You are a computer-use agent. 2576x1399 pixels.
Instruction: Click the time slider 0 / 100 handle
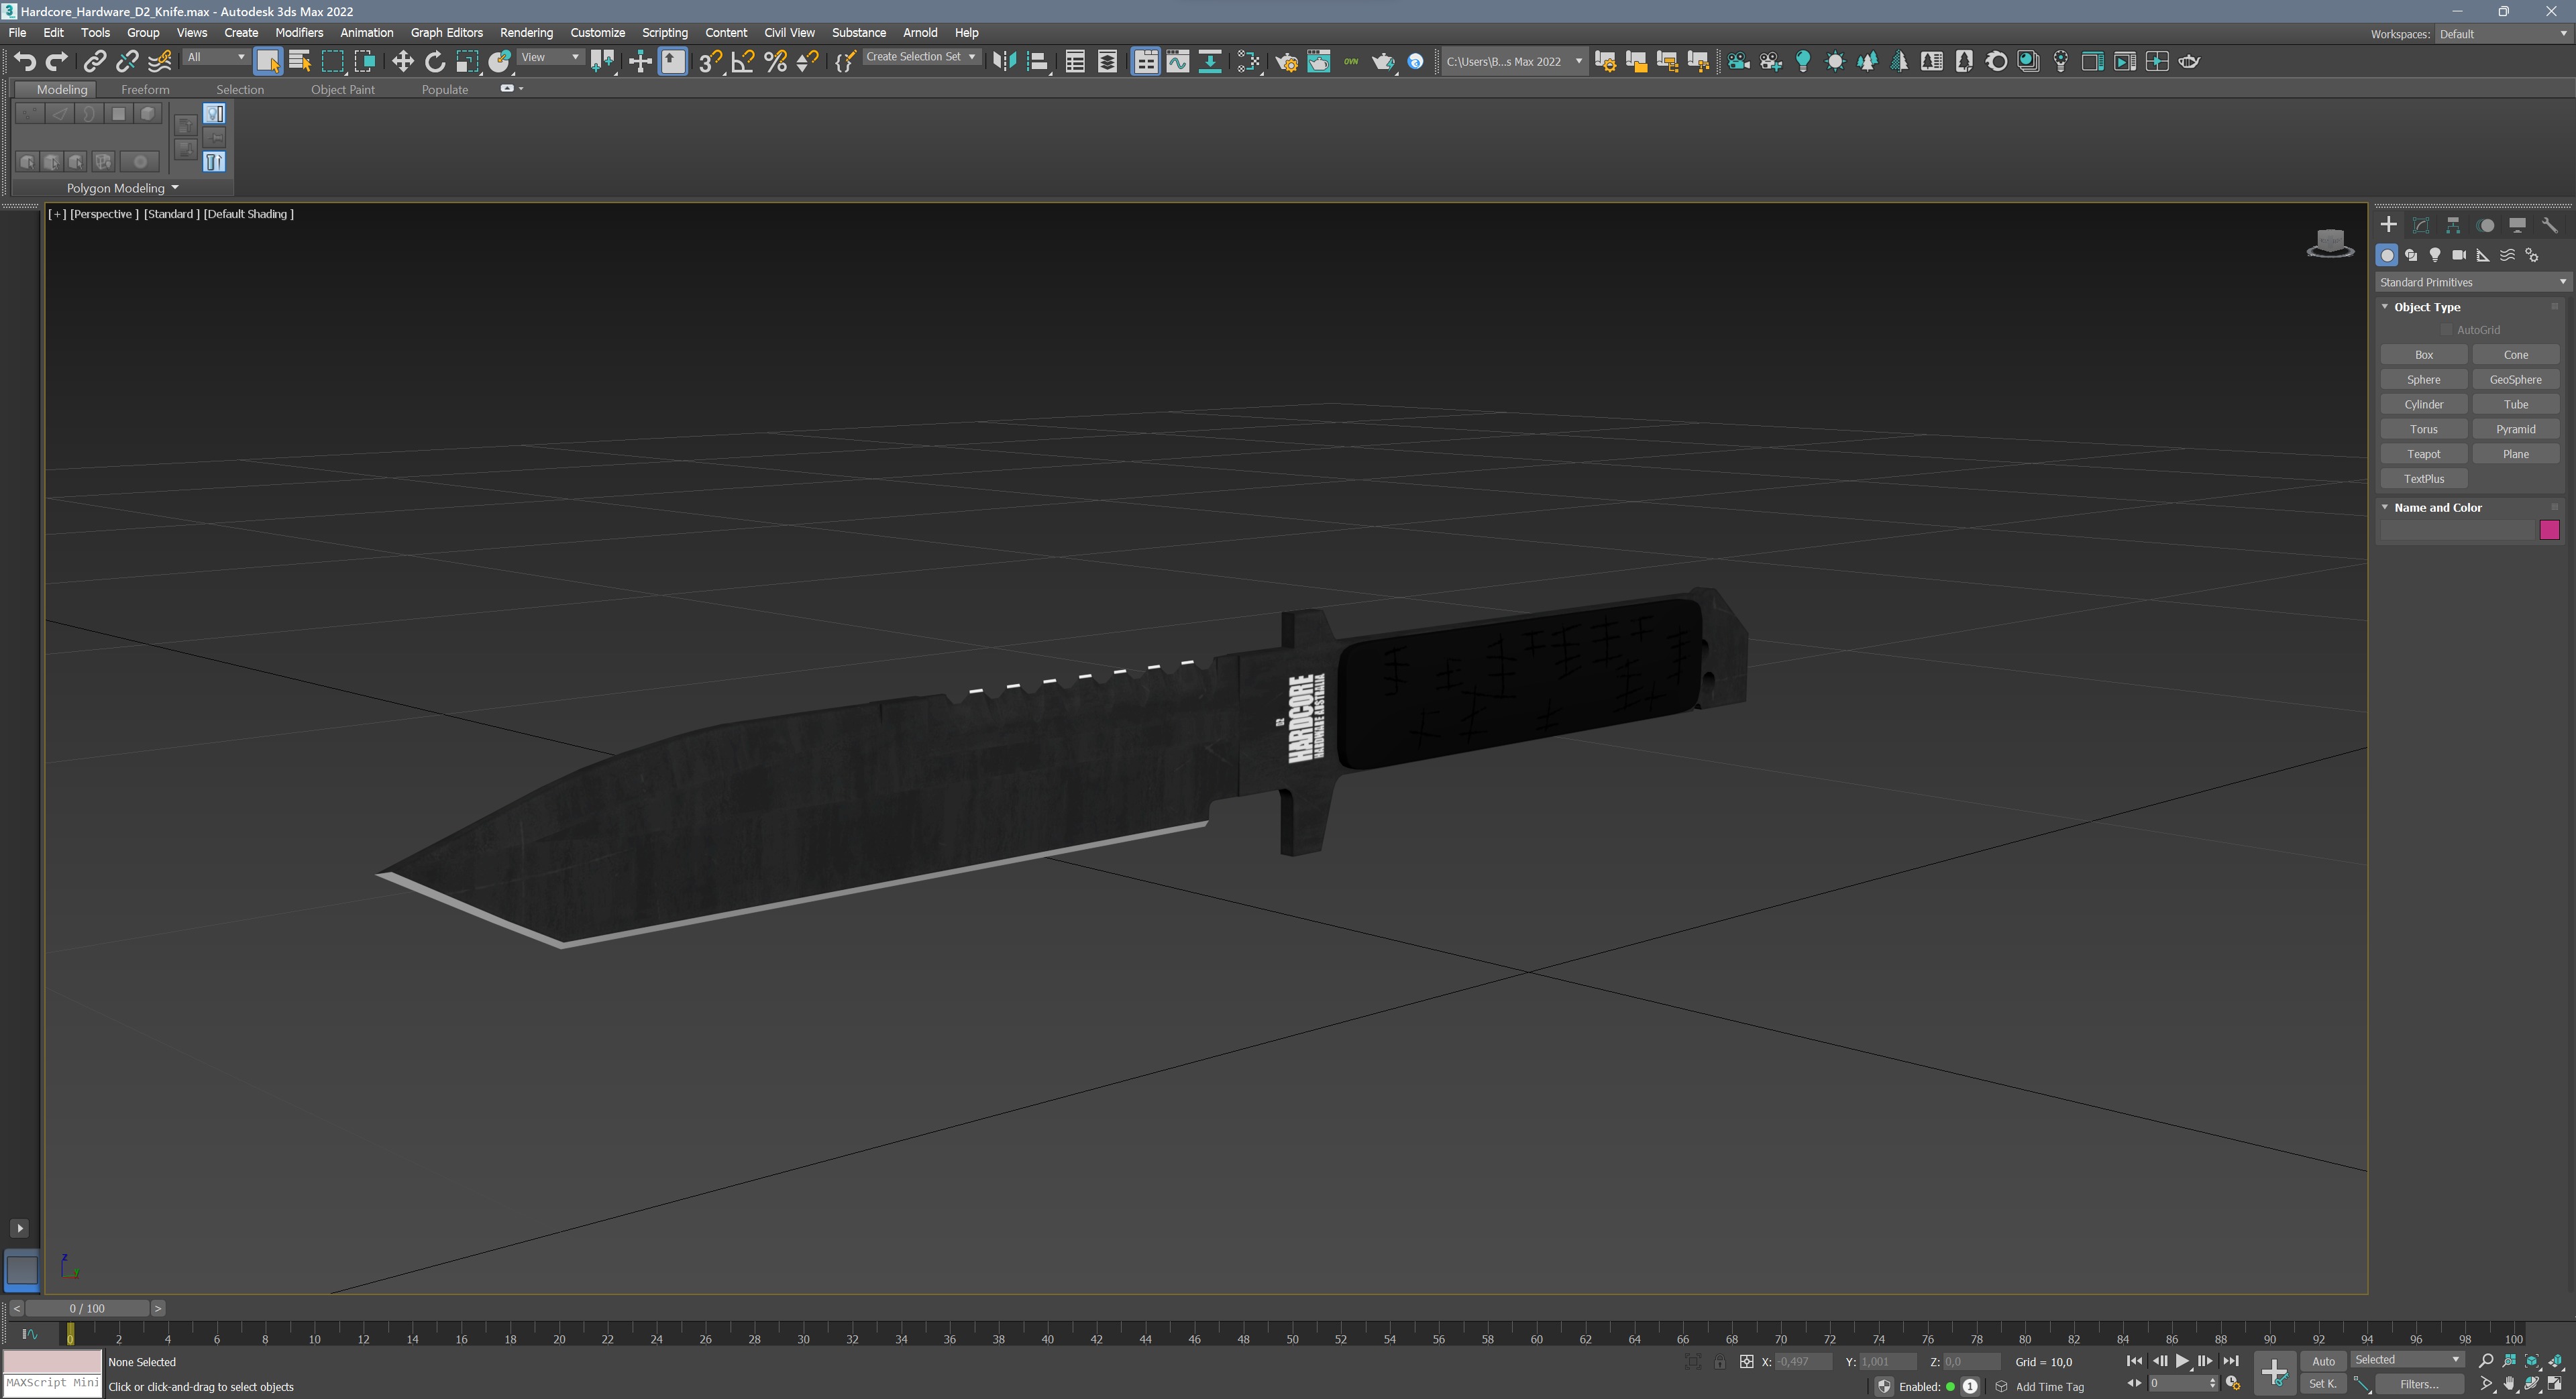pos(87,1308)
